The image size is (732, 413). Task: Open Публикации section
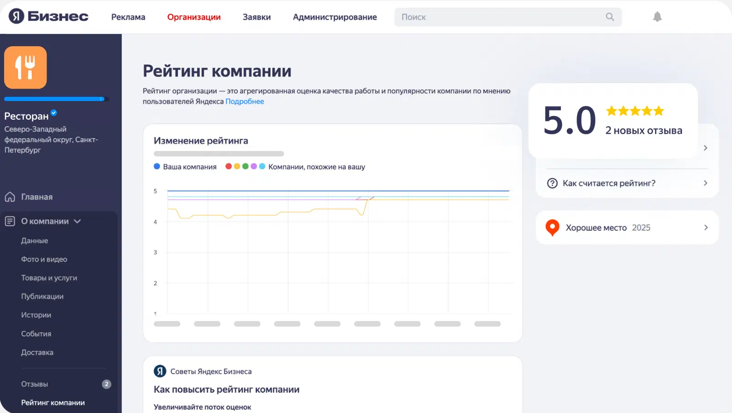[x=42, y=297]
